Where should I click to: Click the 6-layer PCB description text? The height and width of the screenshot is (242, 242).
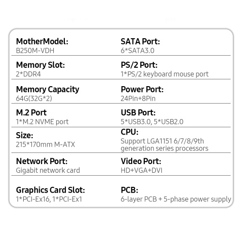coord(176,199)
